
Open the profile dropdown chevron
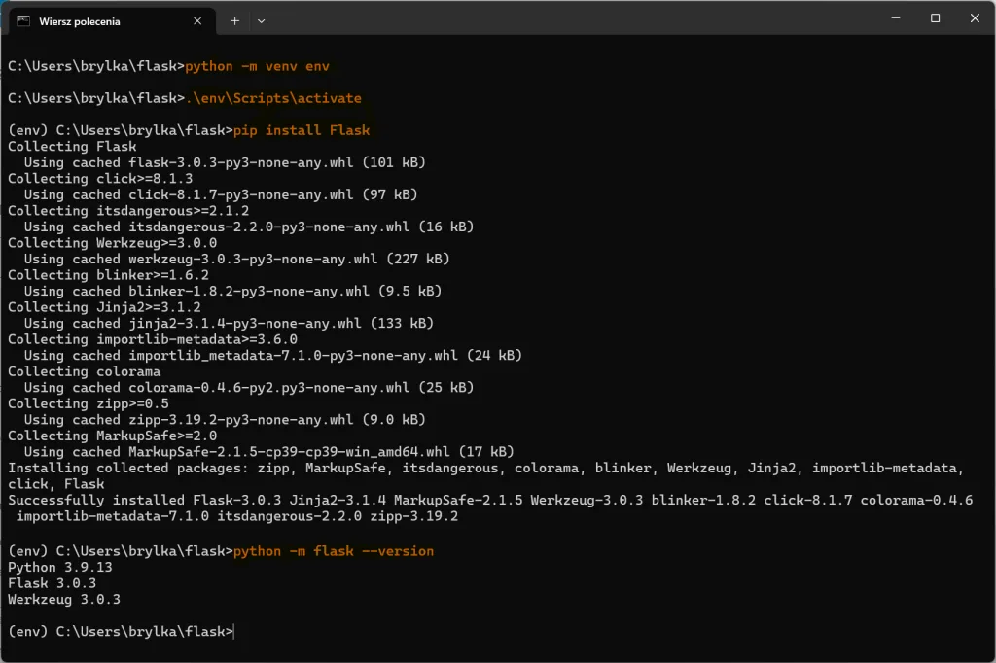pyautogui.click(x=261, y=21)
